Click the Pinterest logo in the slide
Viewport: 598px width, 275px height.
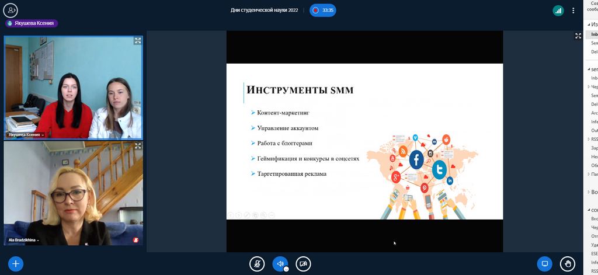pos(425,187)
